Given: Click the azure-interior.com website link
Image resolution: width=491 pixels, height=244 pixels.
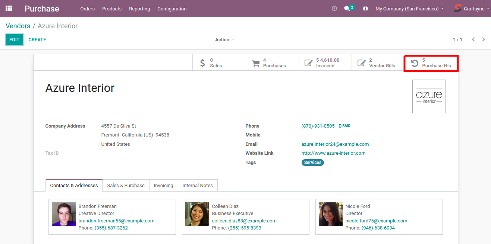Looking at the screenshot, I should (x=333, y=153).
